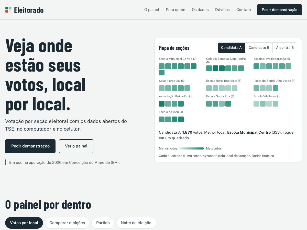Click first square of Escola Vila Nova

click(x=256, y=104)
